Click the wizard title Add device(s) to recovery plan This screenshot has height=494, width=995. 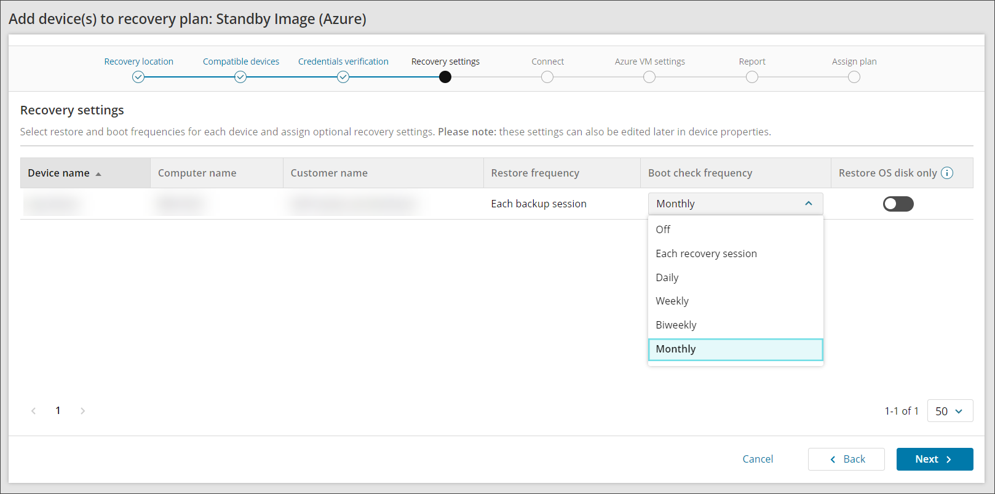[188, 19]
